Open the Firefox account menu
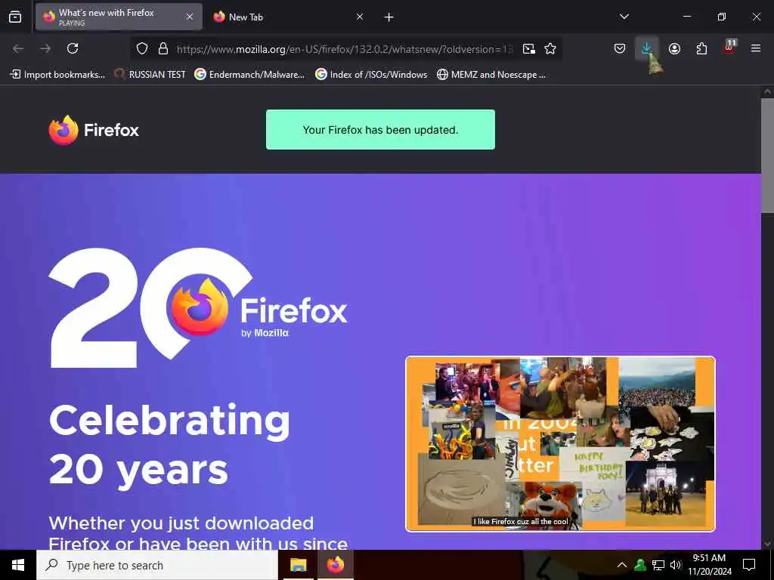This screenshot has height=580, width=774. coord(675,48)
